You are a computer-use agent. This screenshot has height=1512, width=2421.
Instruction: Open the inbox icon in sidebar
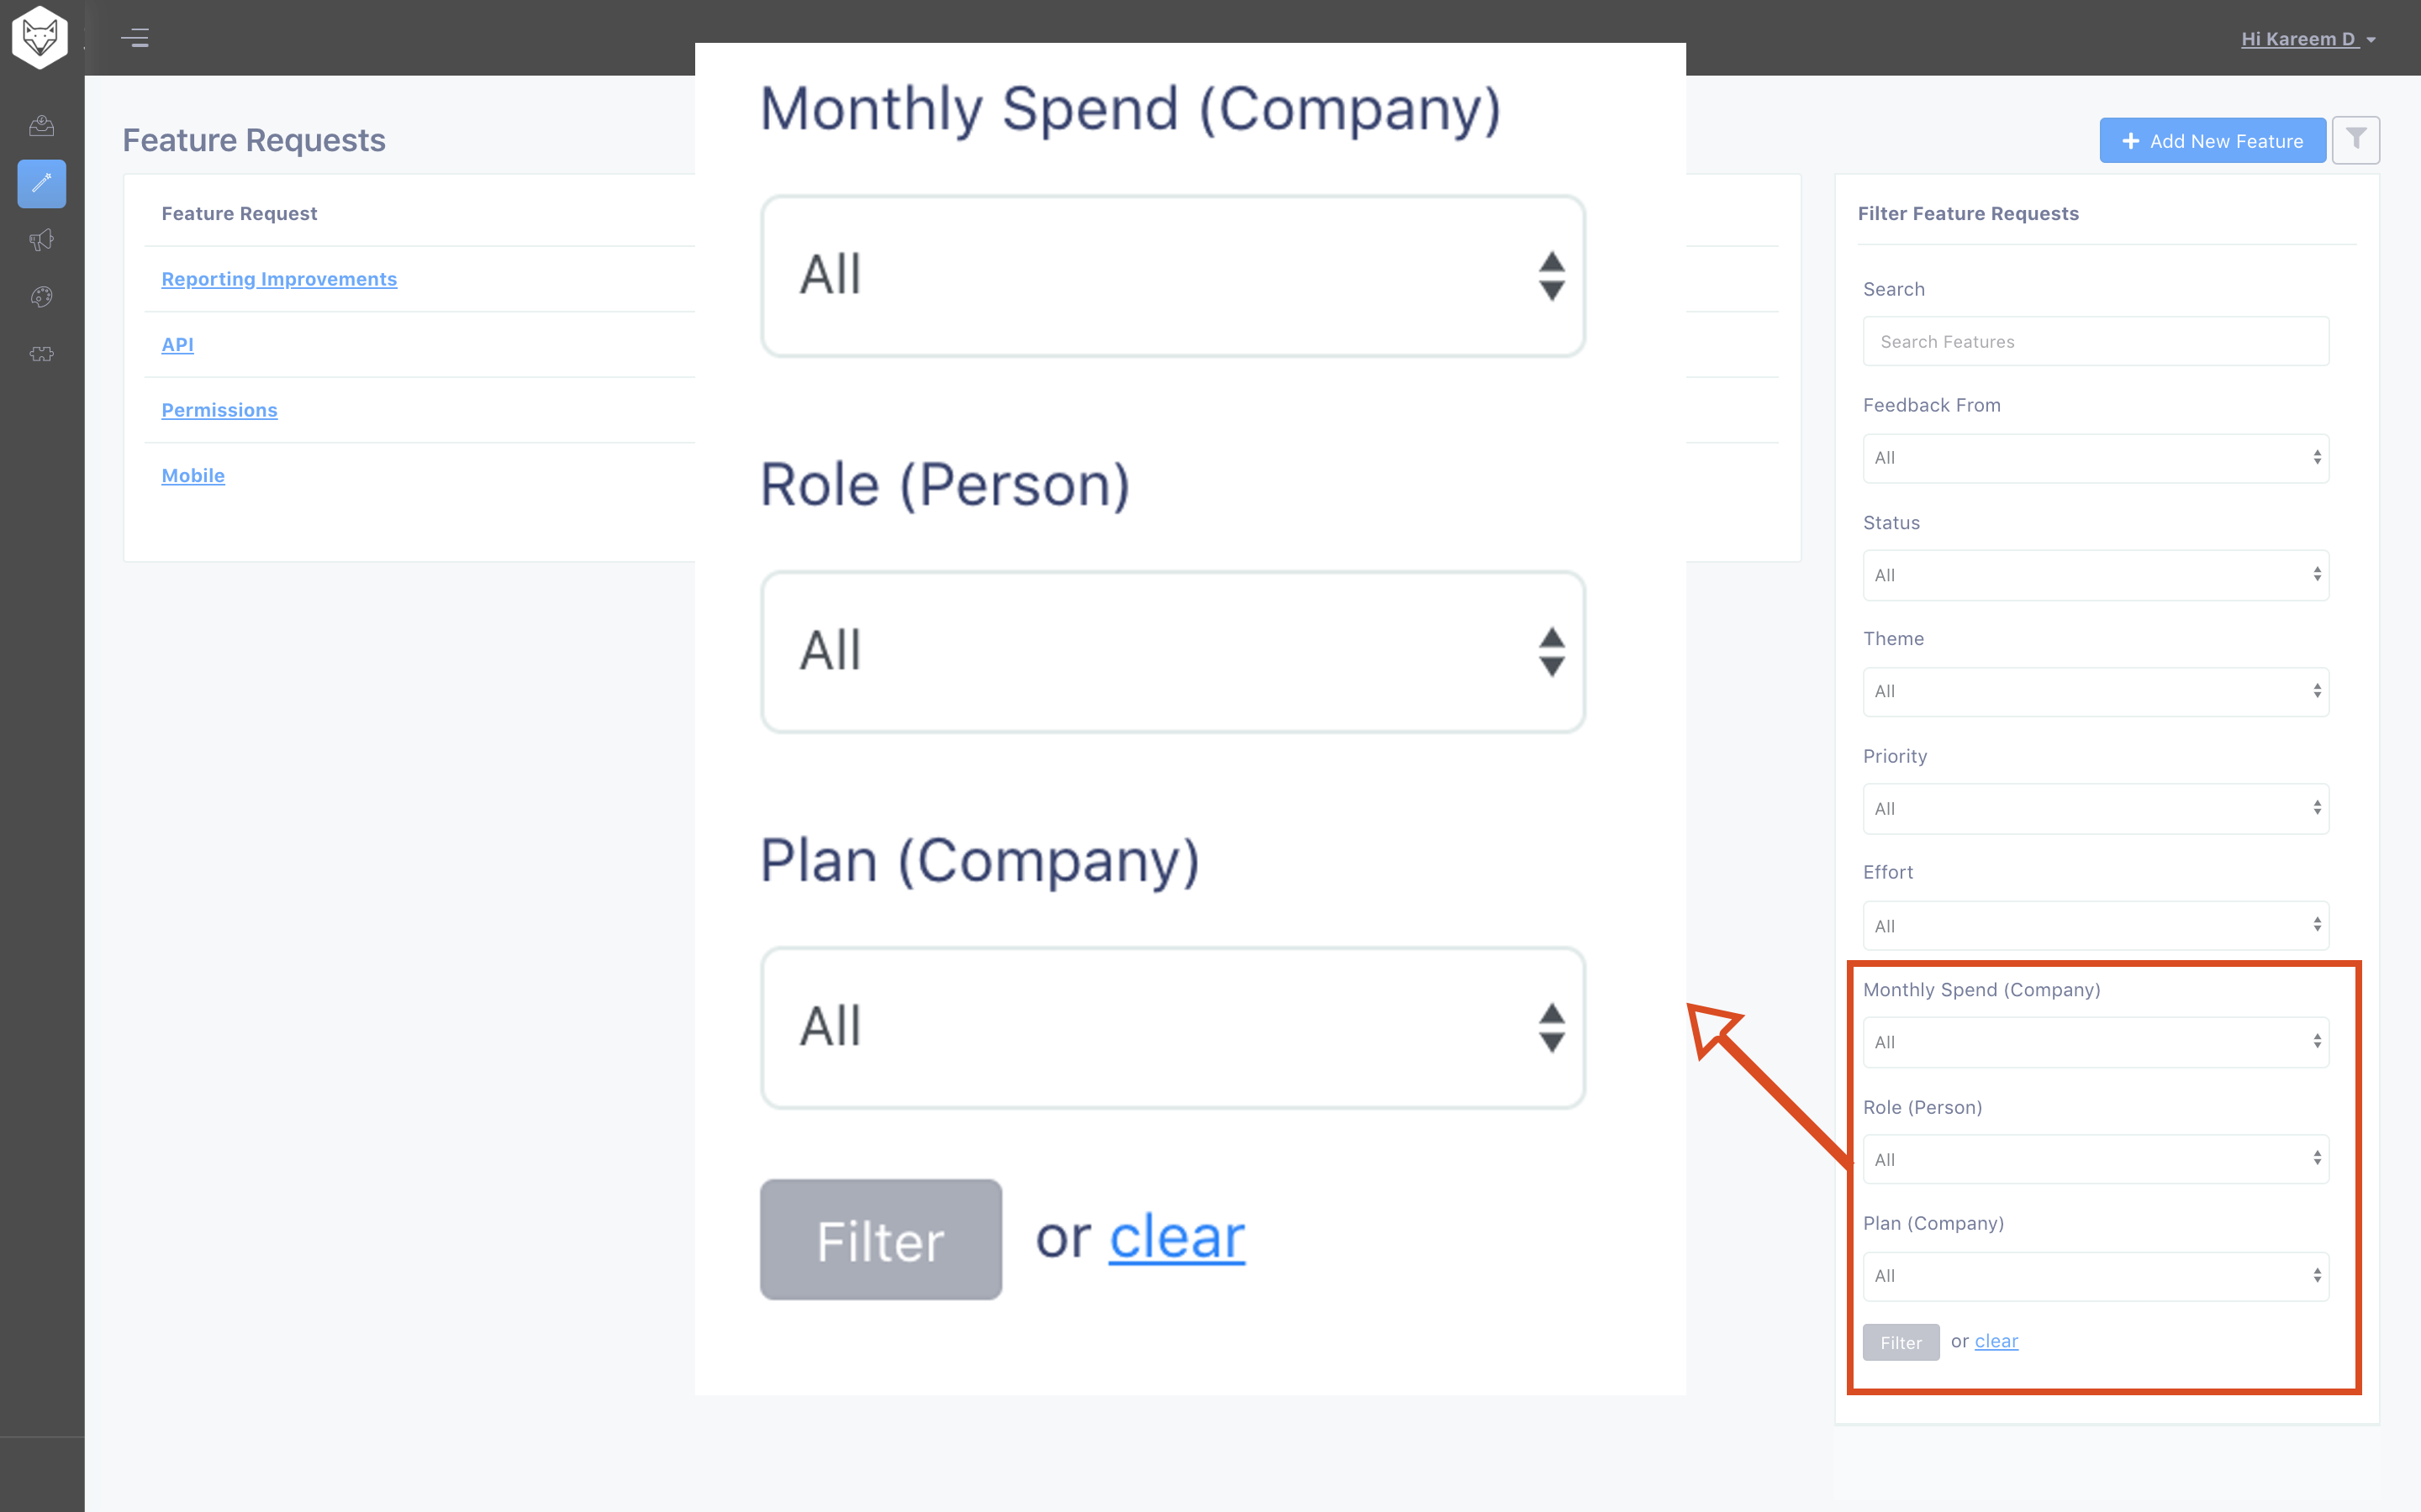(41, 126)
